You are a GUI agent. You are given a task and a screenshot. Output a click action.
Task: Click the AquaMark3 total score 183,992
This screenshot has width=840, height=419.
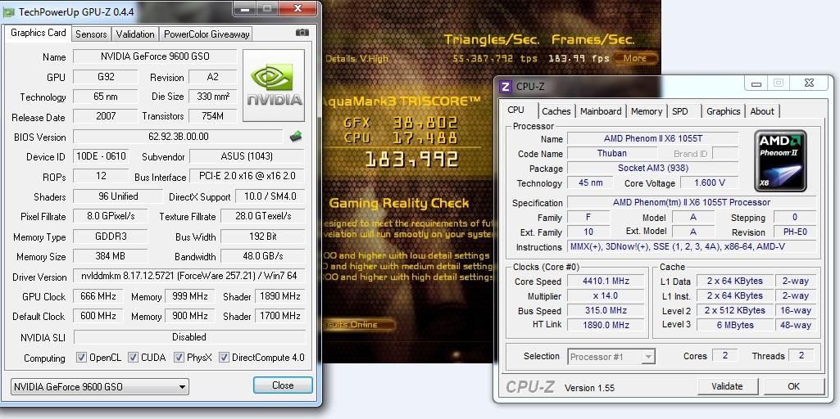point(411,159)
